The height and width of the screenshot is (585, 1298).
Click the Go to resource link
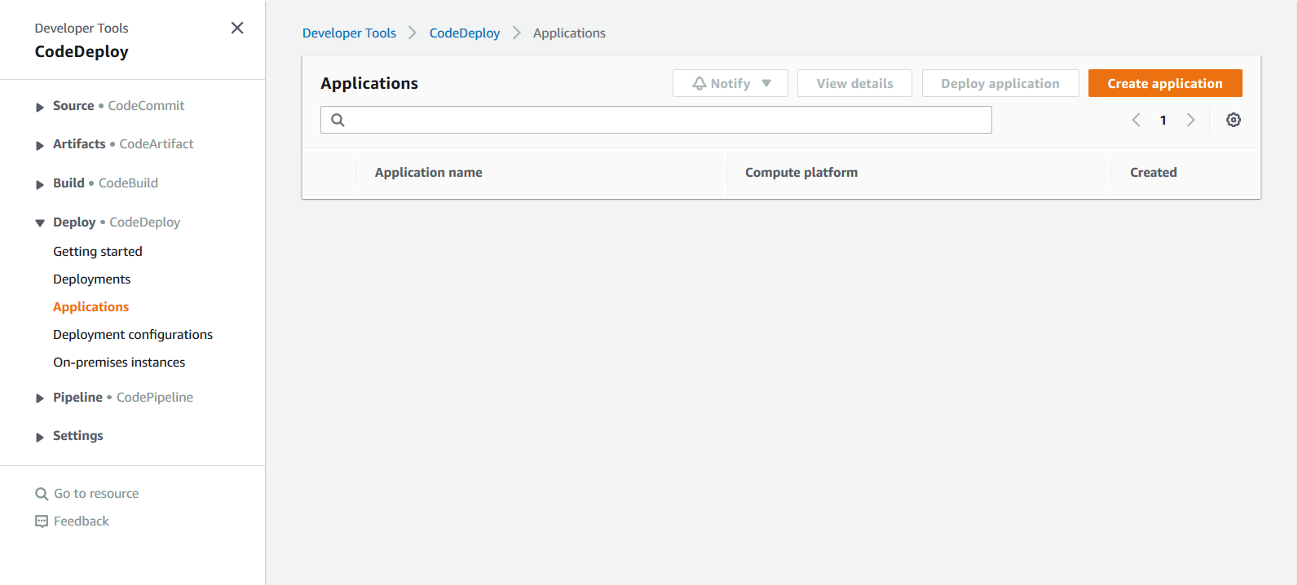coord(96,494)
